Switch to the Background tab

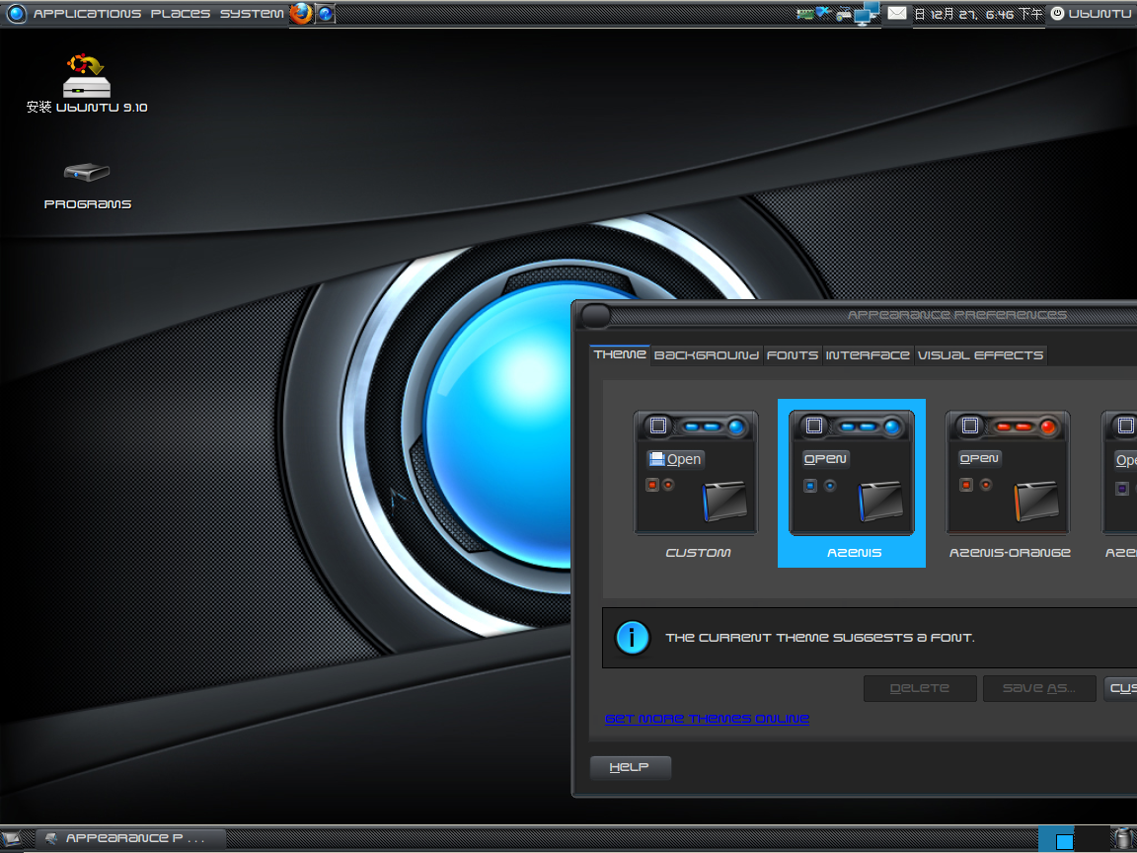[x=707, y=355]
